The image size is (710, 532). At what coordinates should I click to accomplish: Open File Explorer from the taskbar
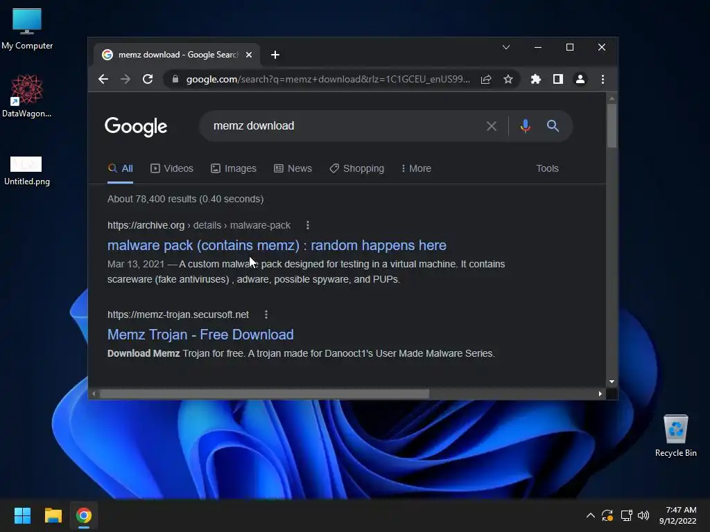53,515
